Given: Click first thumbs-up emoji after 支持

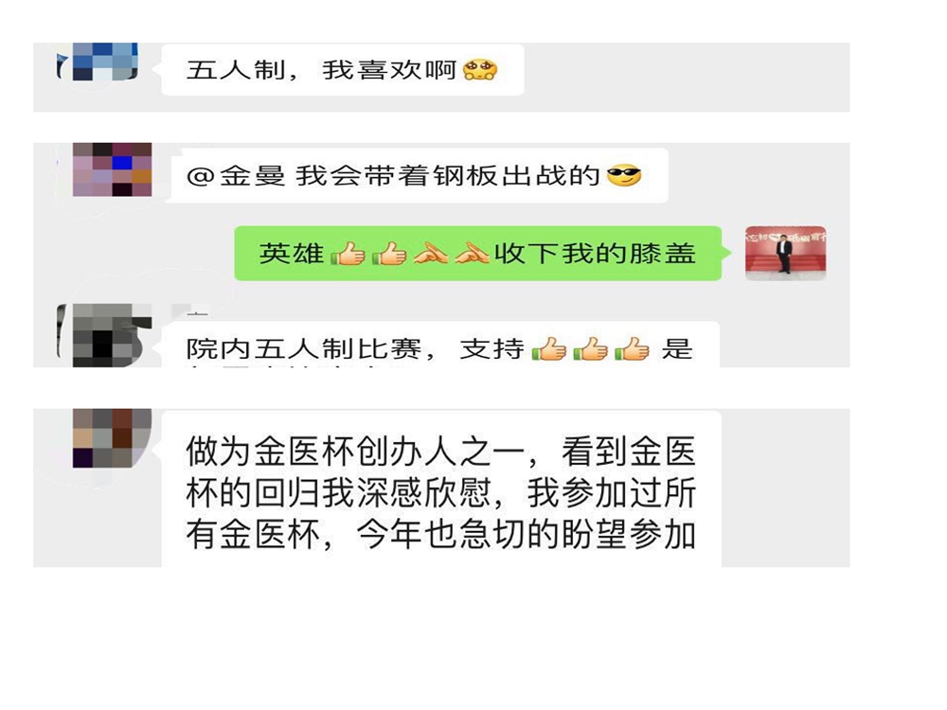Looking at the screenshot, I should 549,349.
